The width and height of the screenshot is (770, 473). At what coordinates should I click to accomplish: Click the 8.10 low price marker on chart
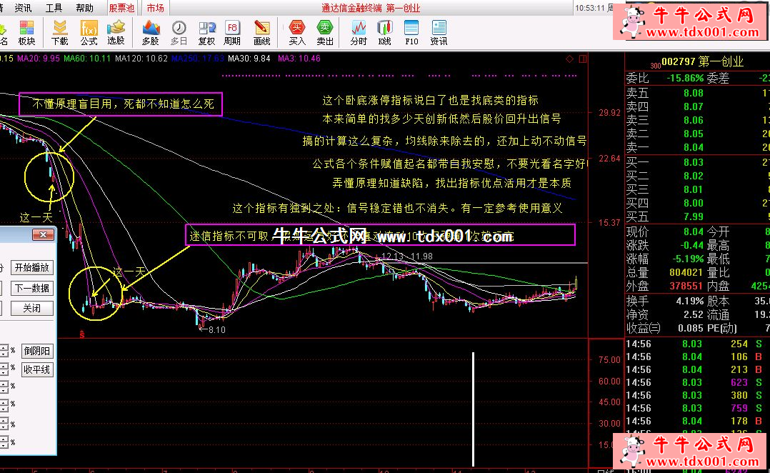213,329
